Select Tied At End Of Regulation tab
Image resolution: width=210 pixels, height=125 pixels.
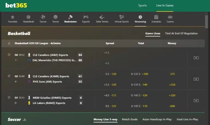181,33
